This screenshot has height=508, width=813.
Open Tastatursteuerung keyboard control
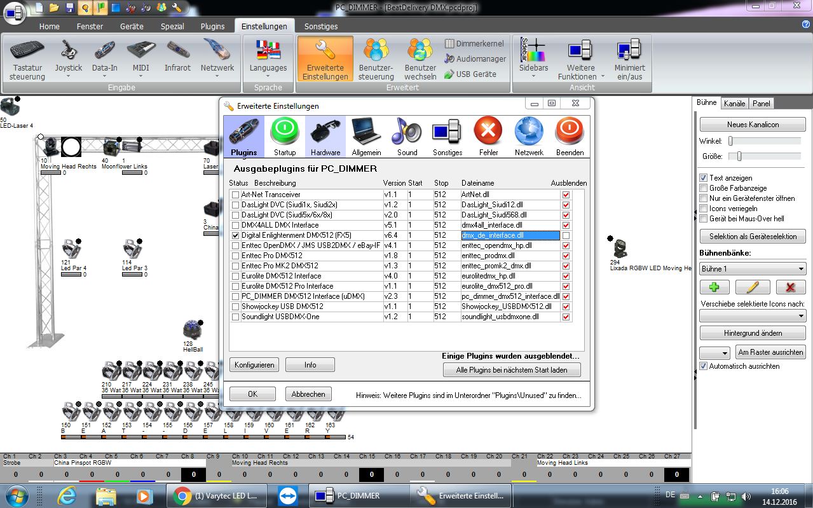coord(27,60)
